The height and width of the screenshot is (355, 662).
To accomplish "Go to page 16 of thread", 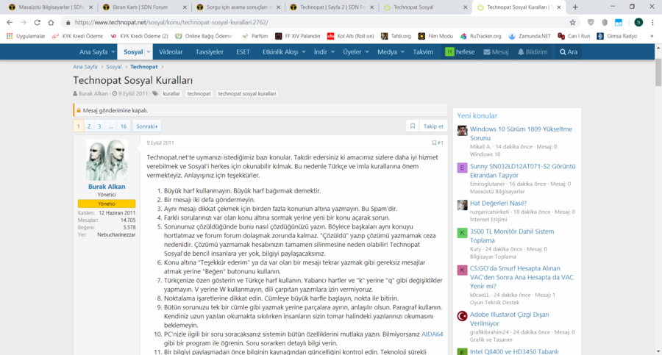I will pyautogui.click(x=124, y=126).
